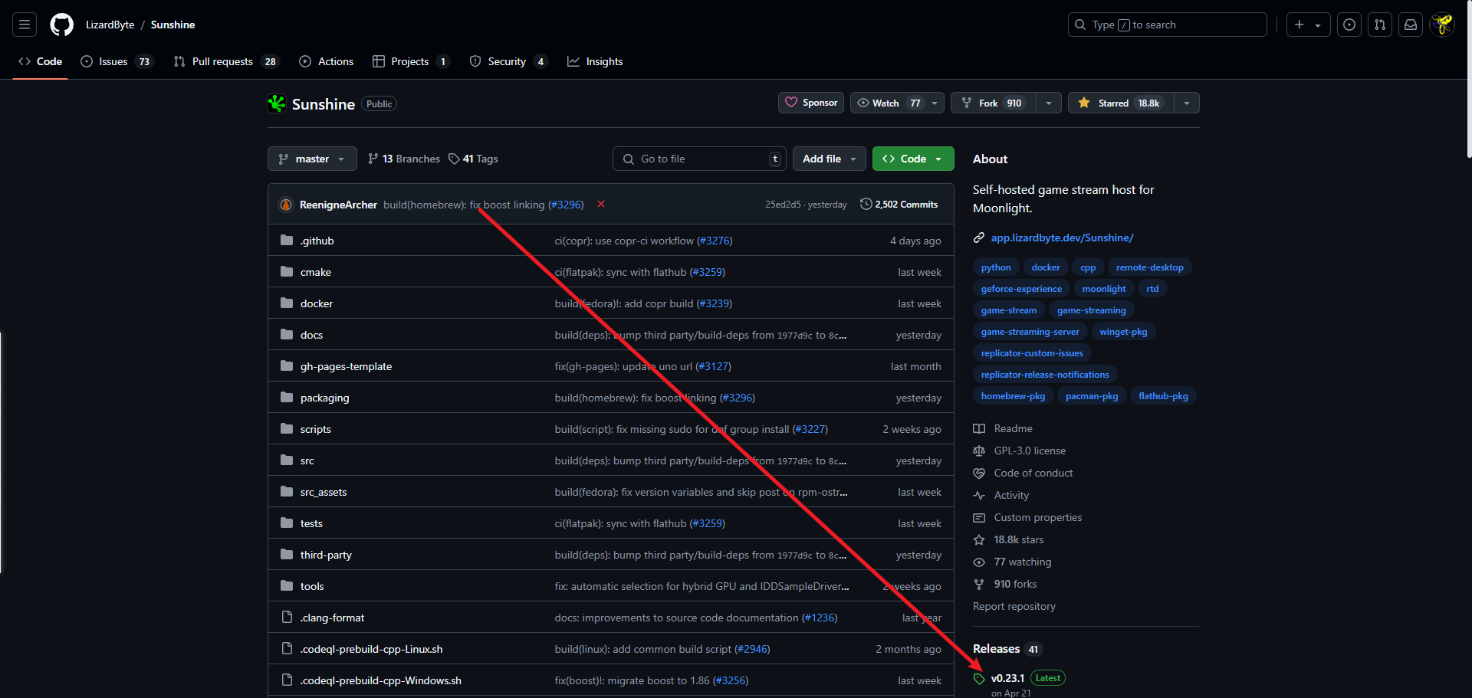This screenshot has height=698, width=1472.
Task: Expand the star lists dropdown arrow
Action: (1187, 103)
